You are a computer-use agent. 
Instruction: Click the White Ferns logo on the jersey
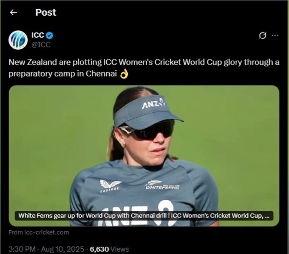pos(162,185)
